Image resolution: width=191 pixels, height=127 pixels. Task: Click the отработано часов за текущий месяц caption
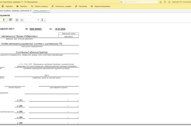46,78
